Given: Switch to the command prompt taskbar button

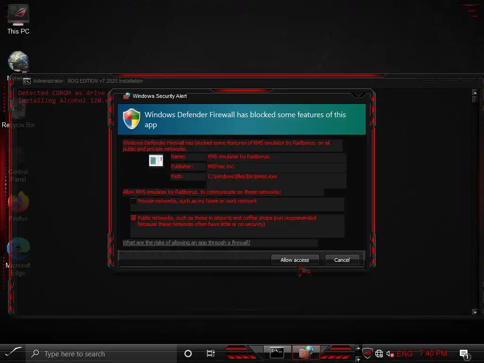Looking at the screenshot, I should [x=277, y=353].
